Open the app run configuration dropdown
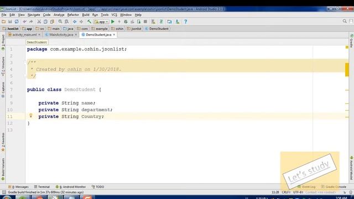 (x=101, y=22)
